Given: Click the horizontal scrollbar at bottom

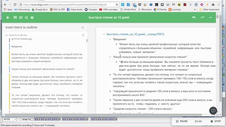Looking at the screenshot, I should coord(103,115).
